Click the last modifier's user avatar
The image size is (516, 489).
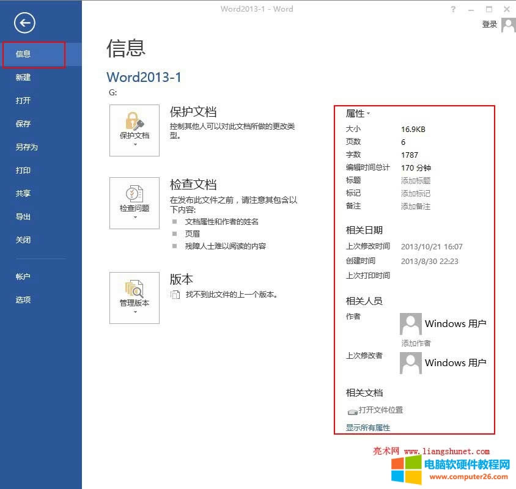411,363
